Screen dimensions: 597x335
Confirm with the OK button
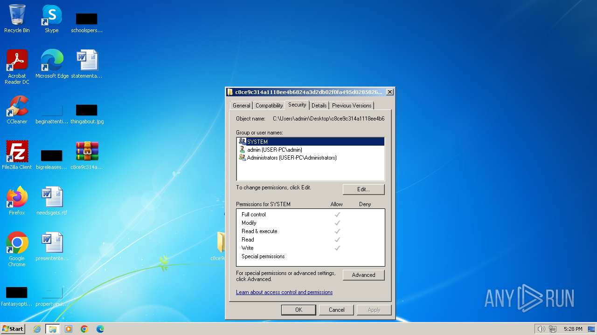(x=298, y=310)
